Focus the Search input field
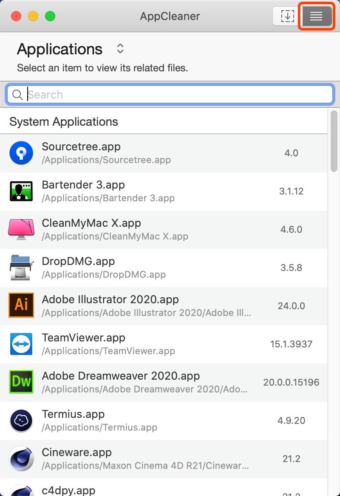The width and height of the screenshot is (340, 496). click(178, 95)
